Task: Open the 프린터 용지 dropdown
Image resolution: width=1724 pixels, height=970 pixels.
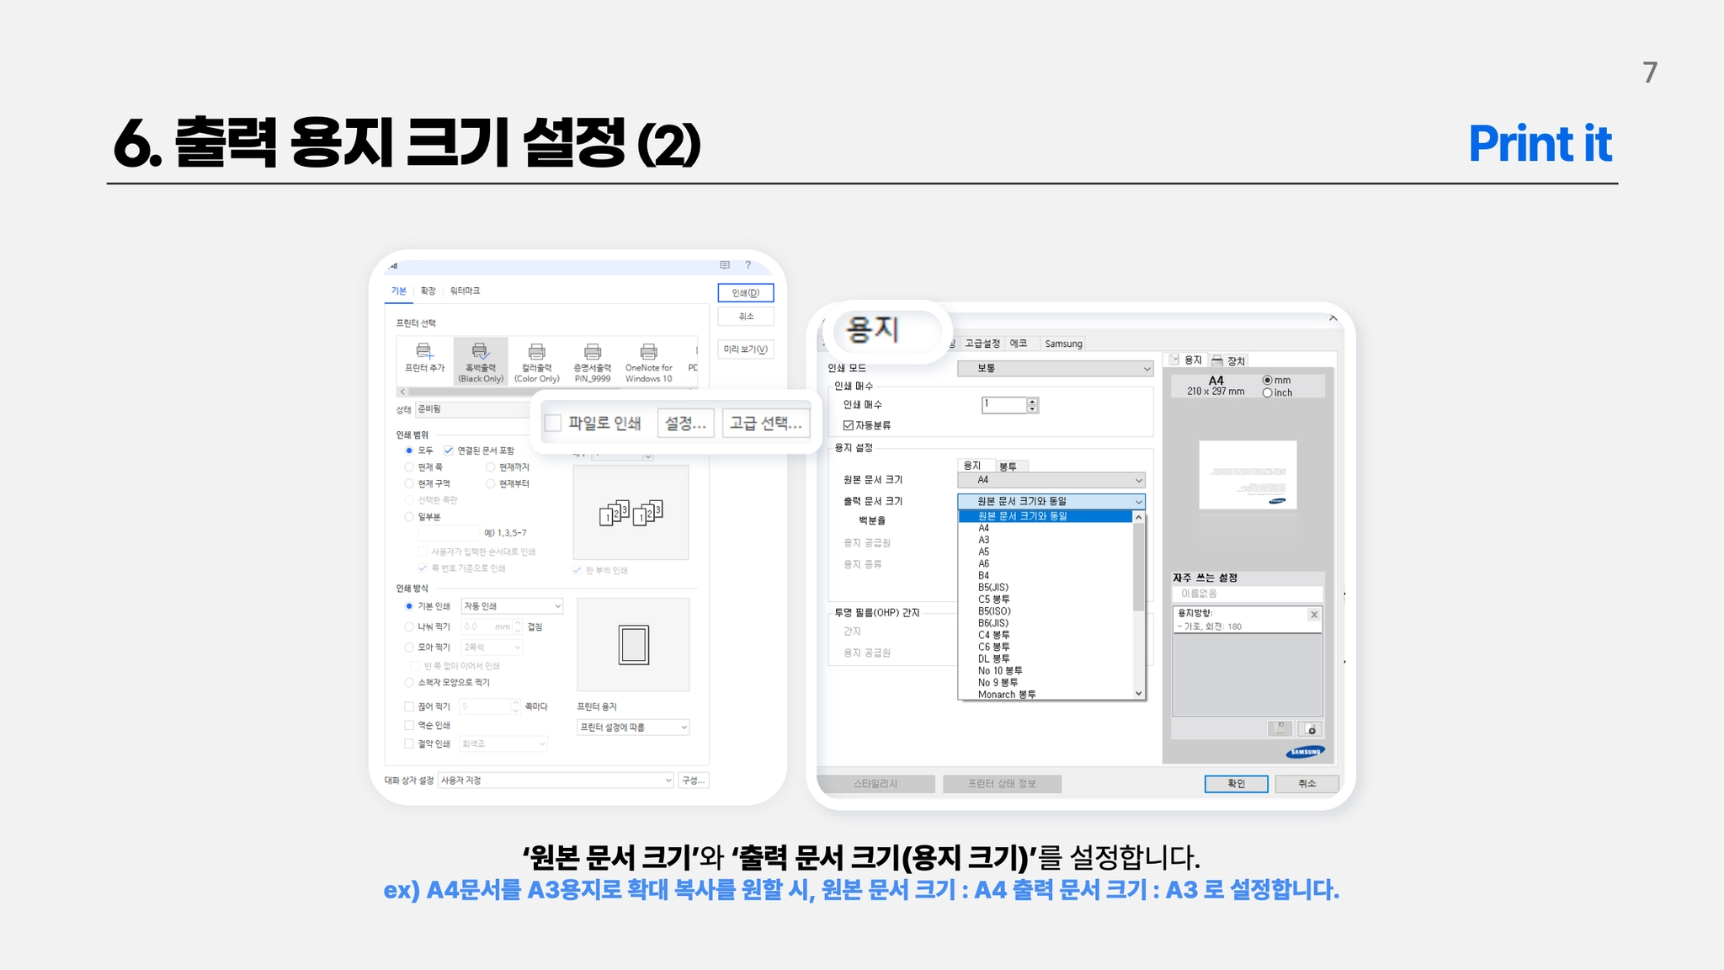Action: pyautogui.click(x=633, y=727)
